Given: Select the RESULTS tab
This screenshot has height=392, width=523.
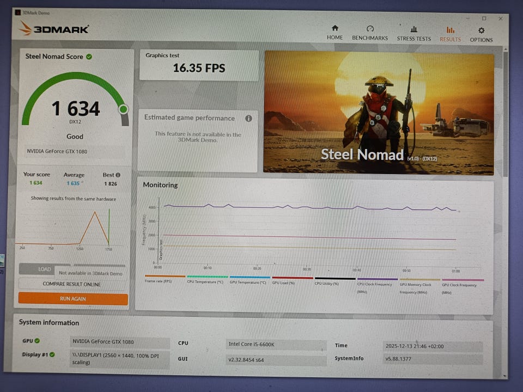Looking at the screenshot, I should [450, 34].
